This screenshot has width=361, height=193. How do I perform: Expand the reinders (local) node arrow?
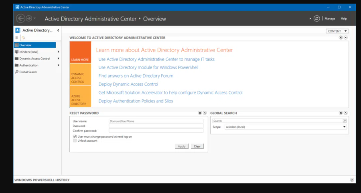coord(59,52)
